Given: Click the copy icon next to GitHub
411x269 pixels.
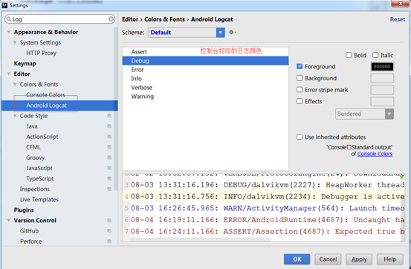Looking at the screenshot, I should point(109,230).
